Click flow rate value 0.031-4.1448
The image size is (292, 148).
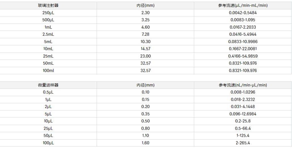click(x=243, y=107)
